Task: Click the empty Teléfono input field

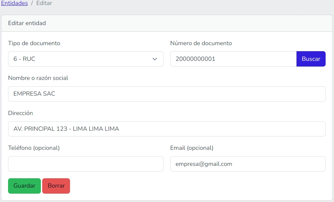Action: (x=85, y=164)
